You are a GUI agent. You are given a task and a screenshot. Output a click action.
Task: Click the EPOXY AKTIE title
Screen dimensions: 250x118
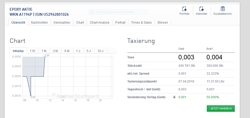21,9
